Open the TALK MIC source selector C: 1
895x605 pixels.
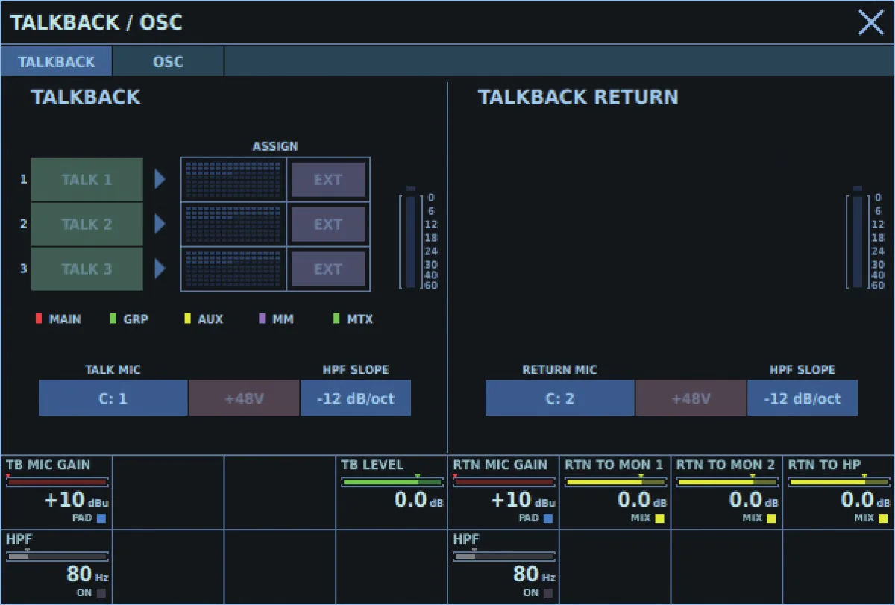point(113,398)
